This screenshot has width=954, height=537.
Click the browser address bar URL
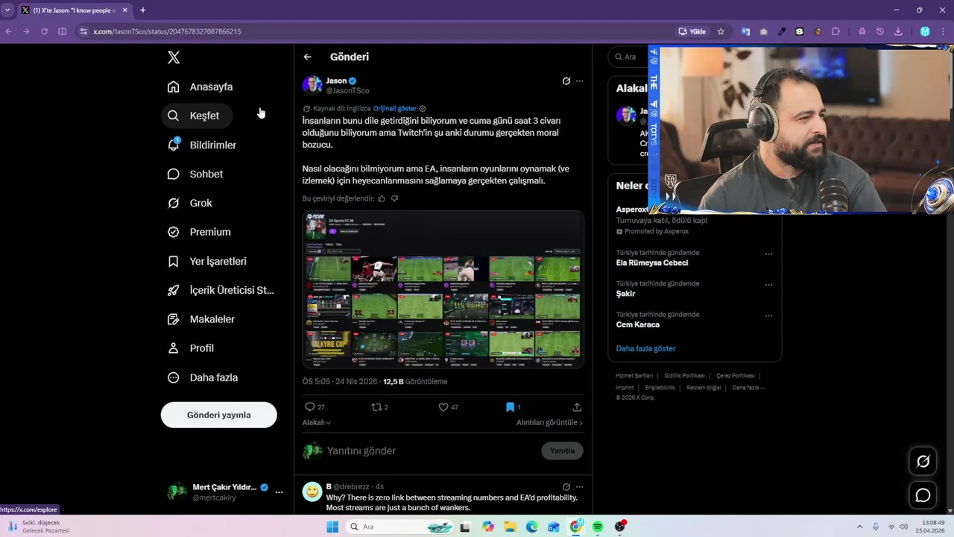point(167,31)
